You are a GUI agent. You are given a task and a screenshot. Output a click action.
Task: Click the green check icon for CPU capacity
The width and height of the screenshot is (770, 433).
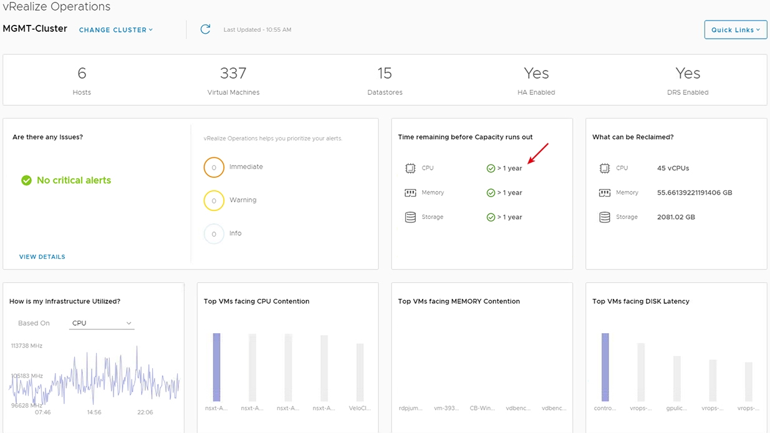point(491,168)
